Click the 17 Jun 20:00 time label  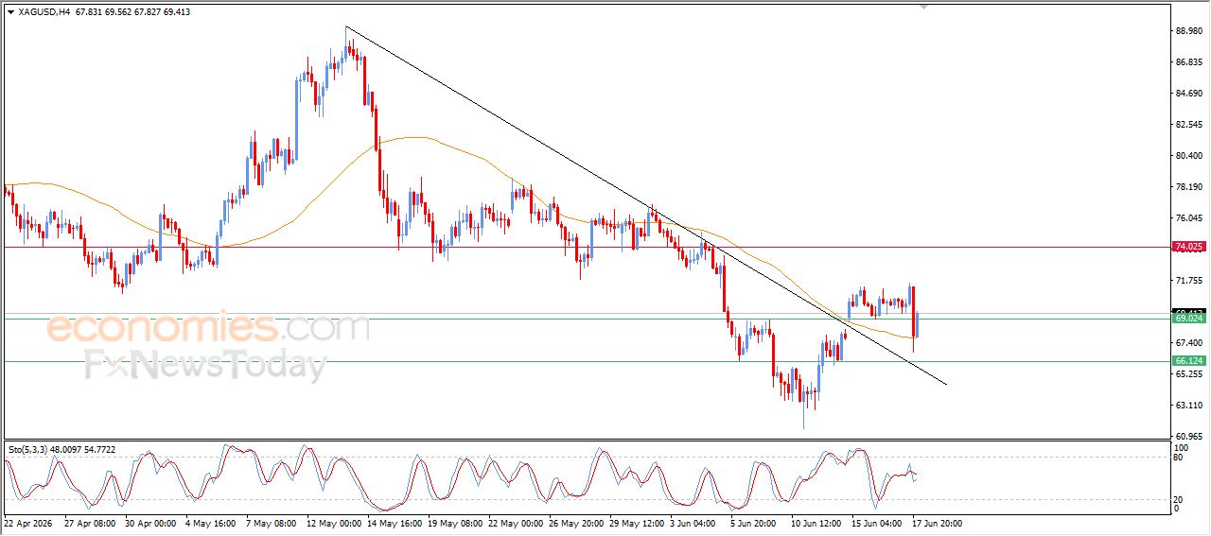[937, 522]
